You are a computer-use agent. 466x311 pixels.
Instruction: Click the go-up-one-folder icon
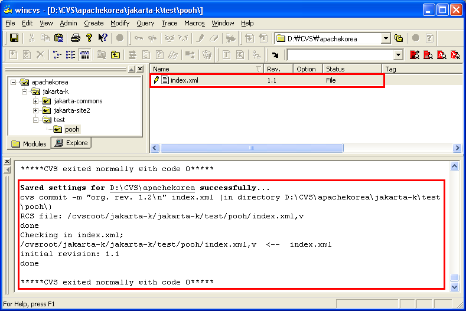[x=115, y=55]
